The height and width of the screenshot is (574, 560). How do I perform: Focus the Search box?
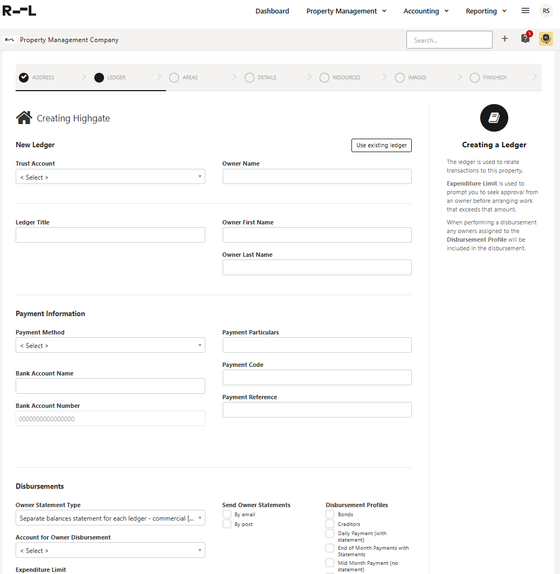pos(449,40)
